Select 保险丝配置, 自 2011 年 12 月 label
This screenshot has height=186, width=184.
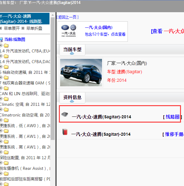tap(25, 158)
